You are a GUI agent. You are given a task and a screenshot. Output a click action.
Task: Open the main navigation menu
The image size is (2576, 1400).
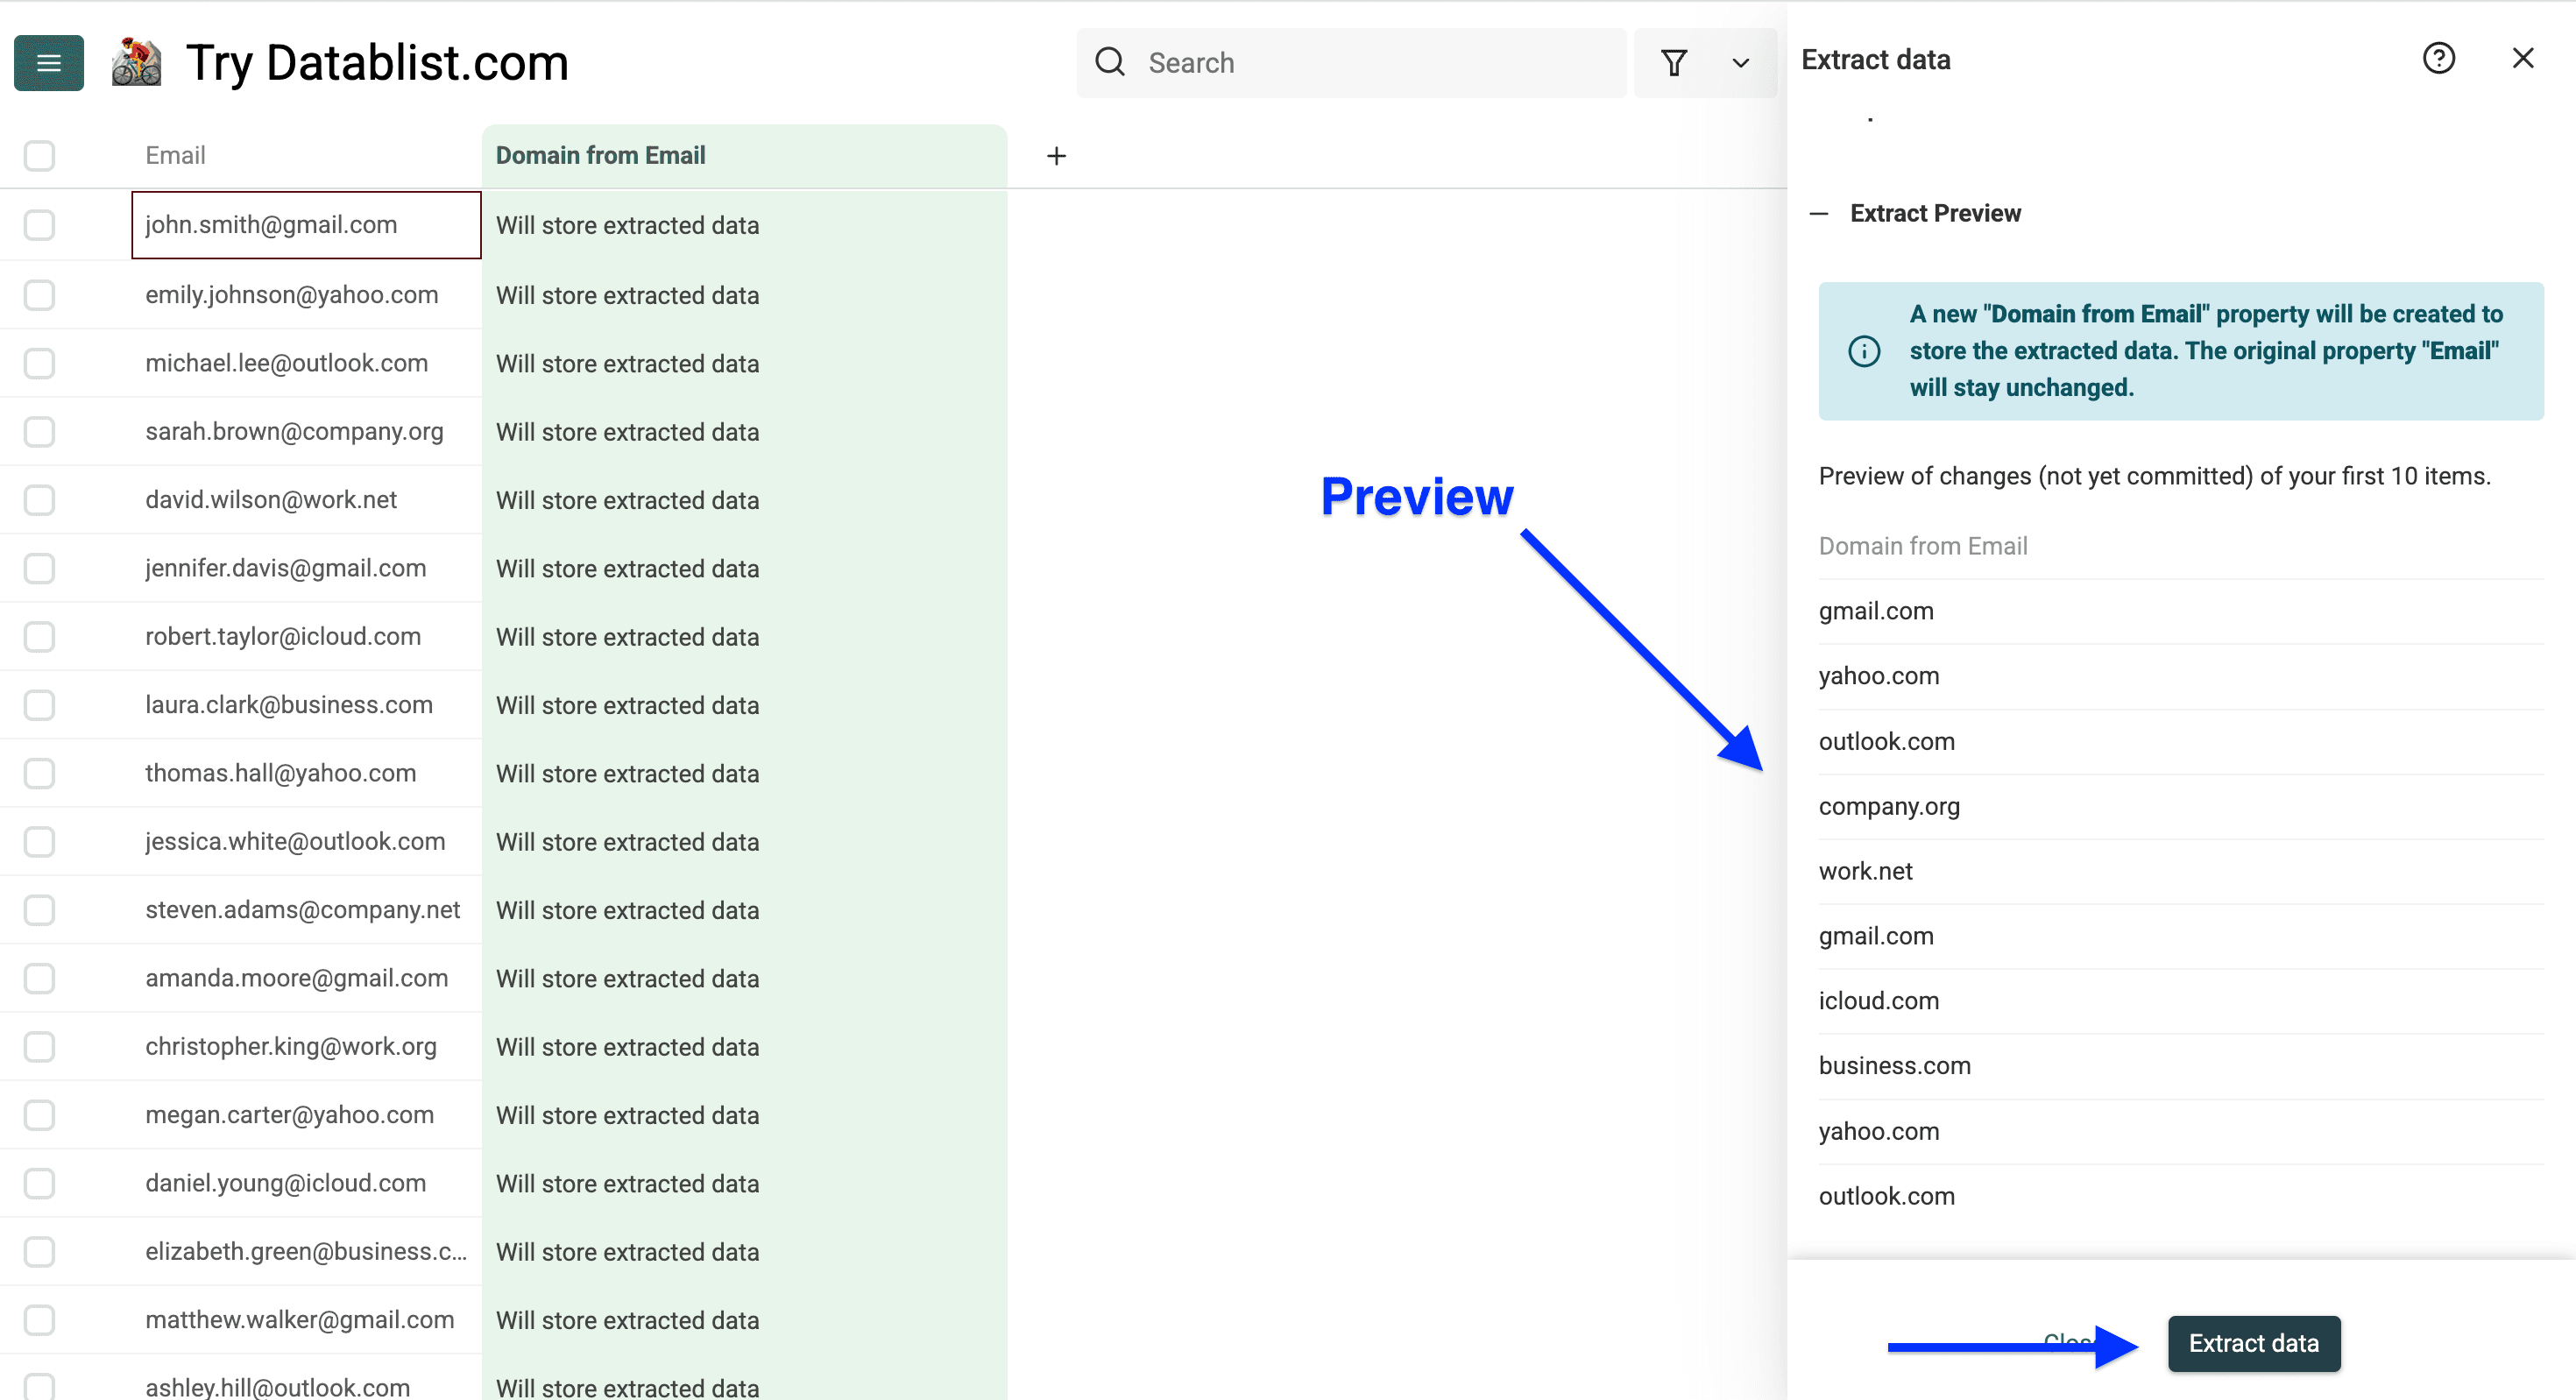click(47, 62)
